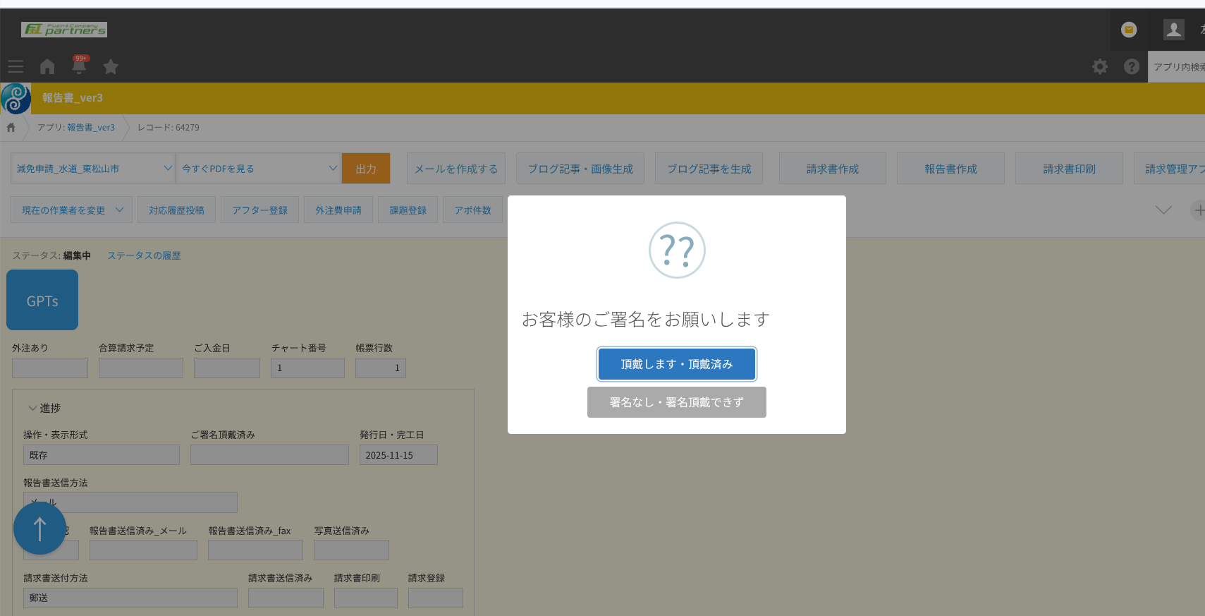The height and width of the screenshot is (616, 1205).
Task: Open 現在の作業者を変更 dropdown
Action: click(71, 210)
